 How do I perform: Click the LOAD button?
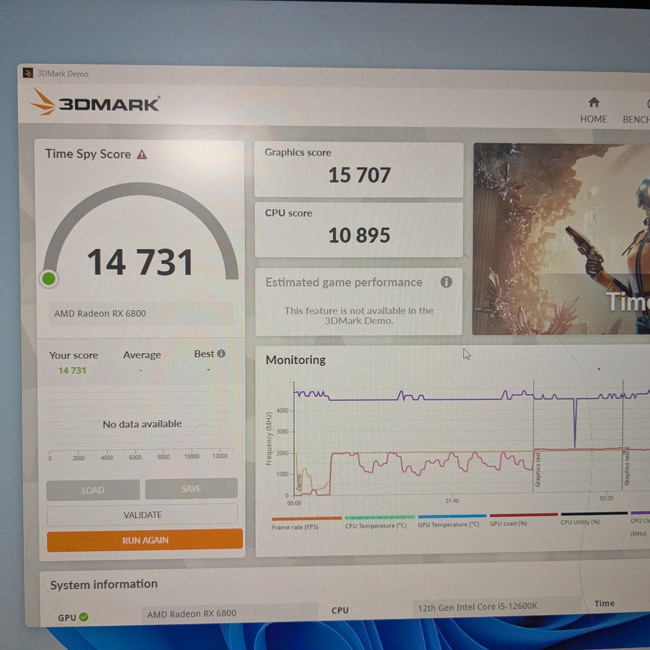(93, 490)
